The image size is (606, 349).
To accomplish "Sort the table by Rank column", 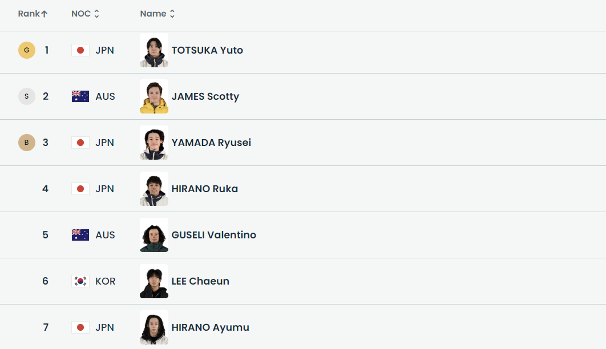I will [33, 14].
